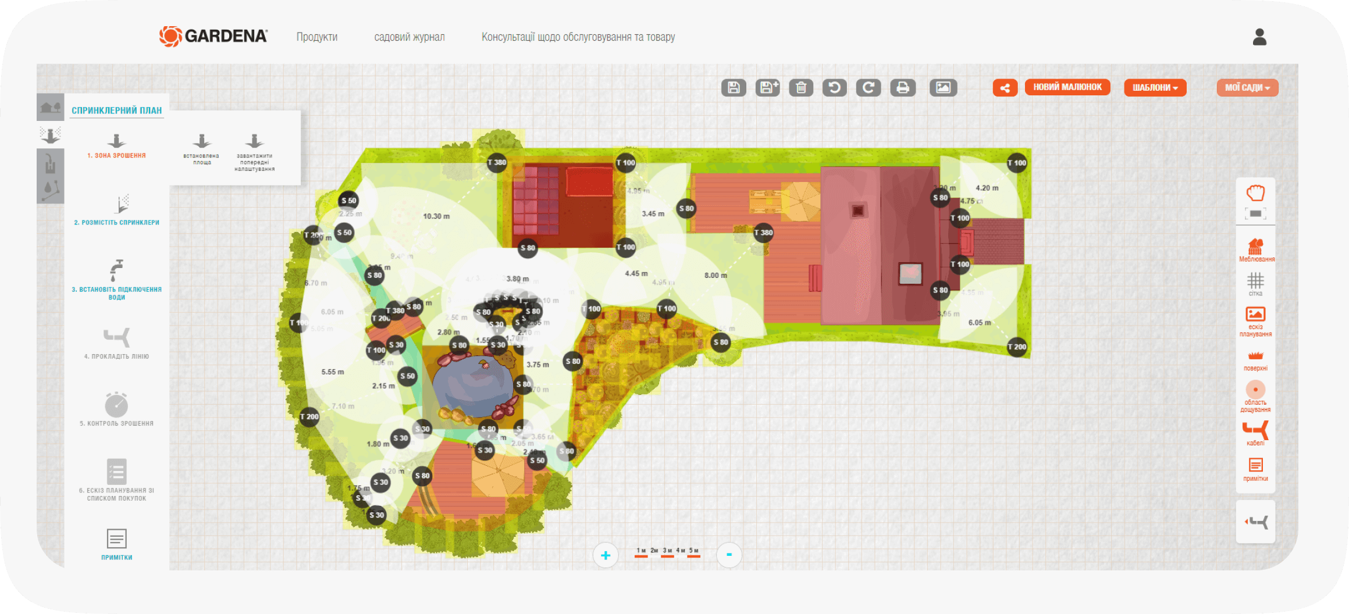Click the 6.05 m label near bottom right
This screenshot has width=1349, height=614.
[x=980, y=323]
